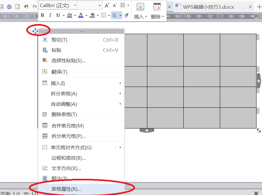Select 剪切(T) from context menu

tap(81, 40)
